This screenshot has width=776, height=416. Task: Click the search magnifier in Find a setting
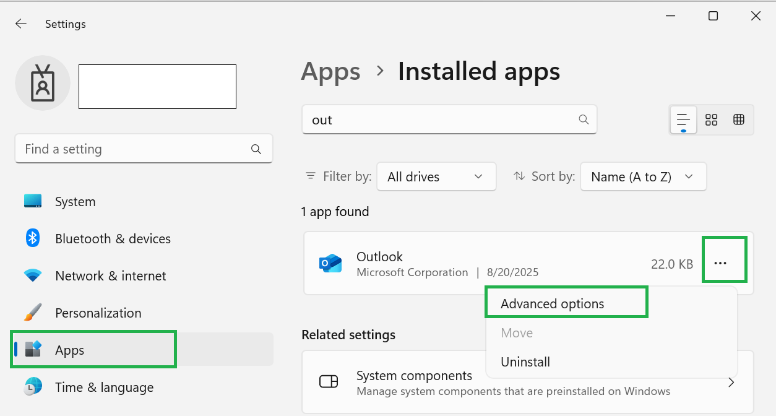point(256,149)
